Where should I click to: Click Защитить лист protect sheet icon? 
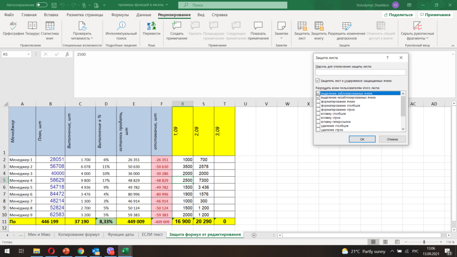(x=302, y=26)
